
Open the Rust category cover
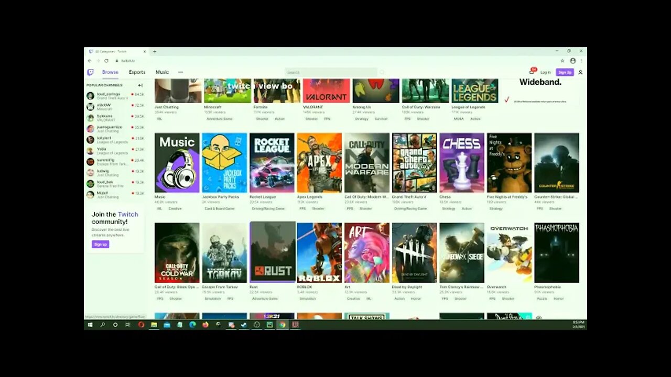(x=273, y=252)
